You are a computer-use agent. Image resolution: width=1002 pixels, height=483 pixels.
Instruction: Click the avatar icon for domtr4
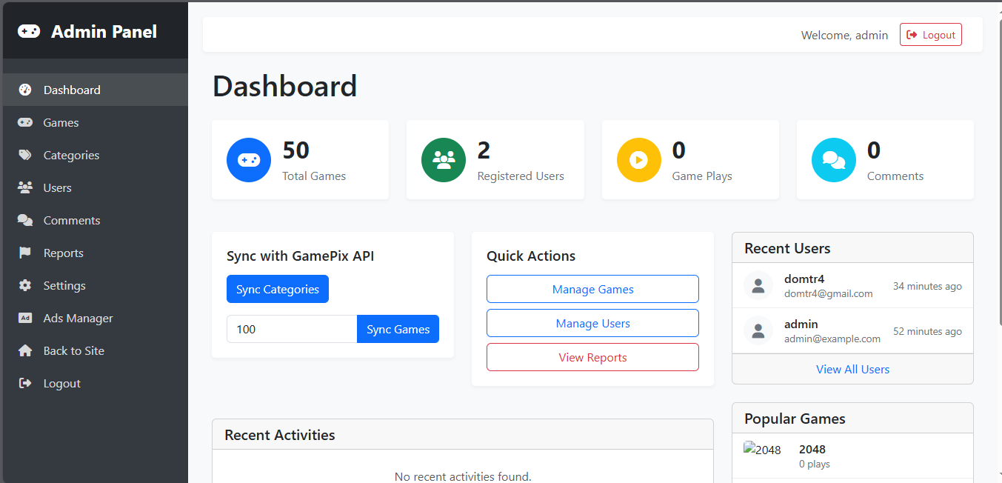(758, 286)
